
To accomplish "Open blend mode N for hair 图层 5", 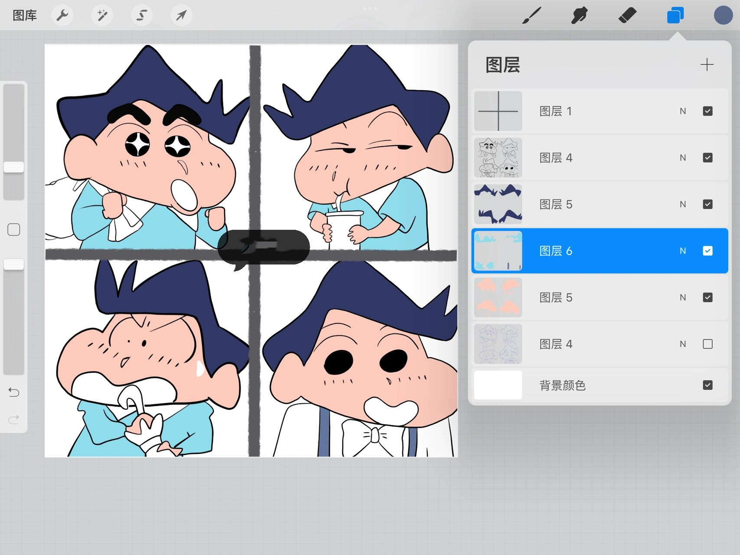I will click(683, 204).
